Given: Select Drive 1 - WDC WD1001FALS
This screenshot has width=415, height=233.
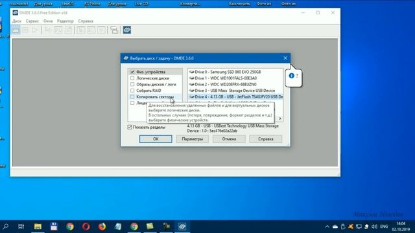Looking at the screenshot, I should pyautogui.click(x=235, y=78).
